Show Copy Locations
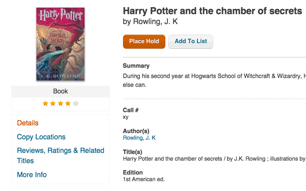 [41, 137]
